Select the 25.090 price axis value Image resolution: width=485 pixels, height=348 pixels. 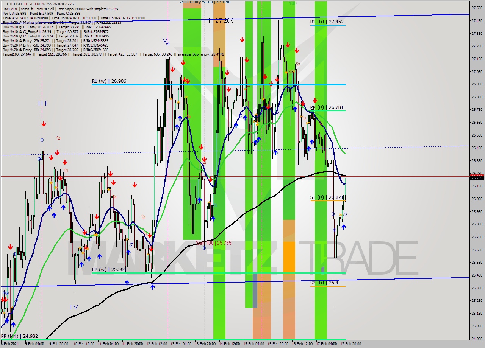tap(477, 326)
